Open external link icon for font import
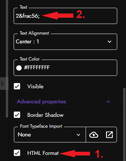 click(x=109, y=135)
